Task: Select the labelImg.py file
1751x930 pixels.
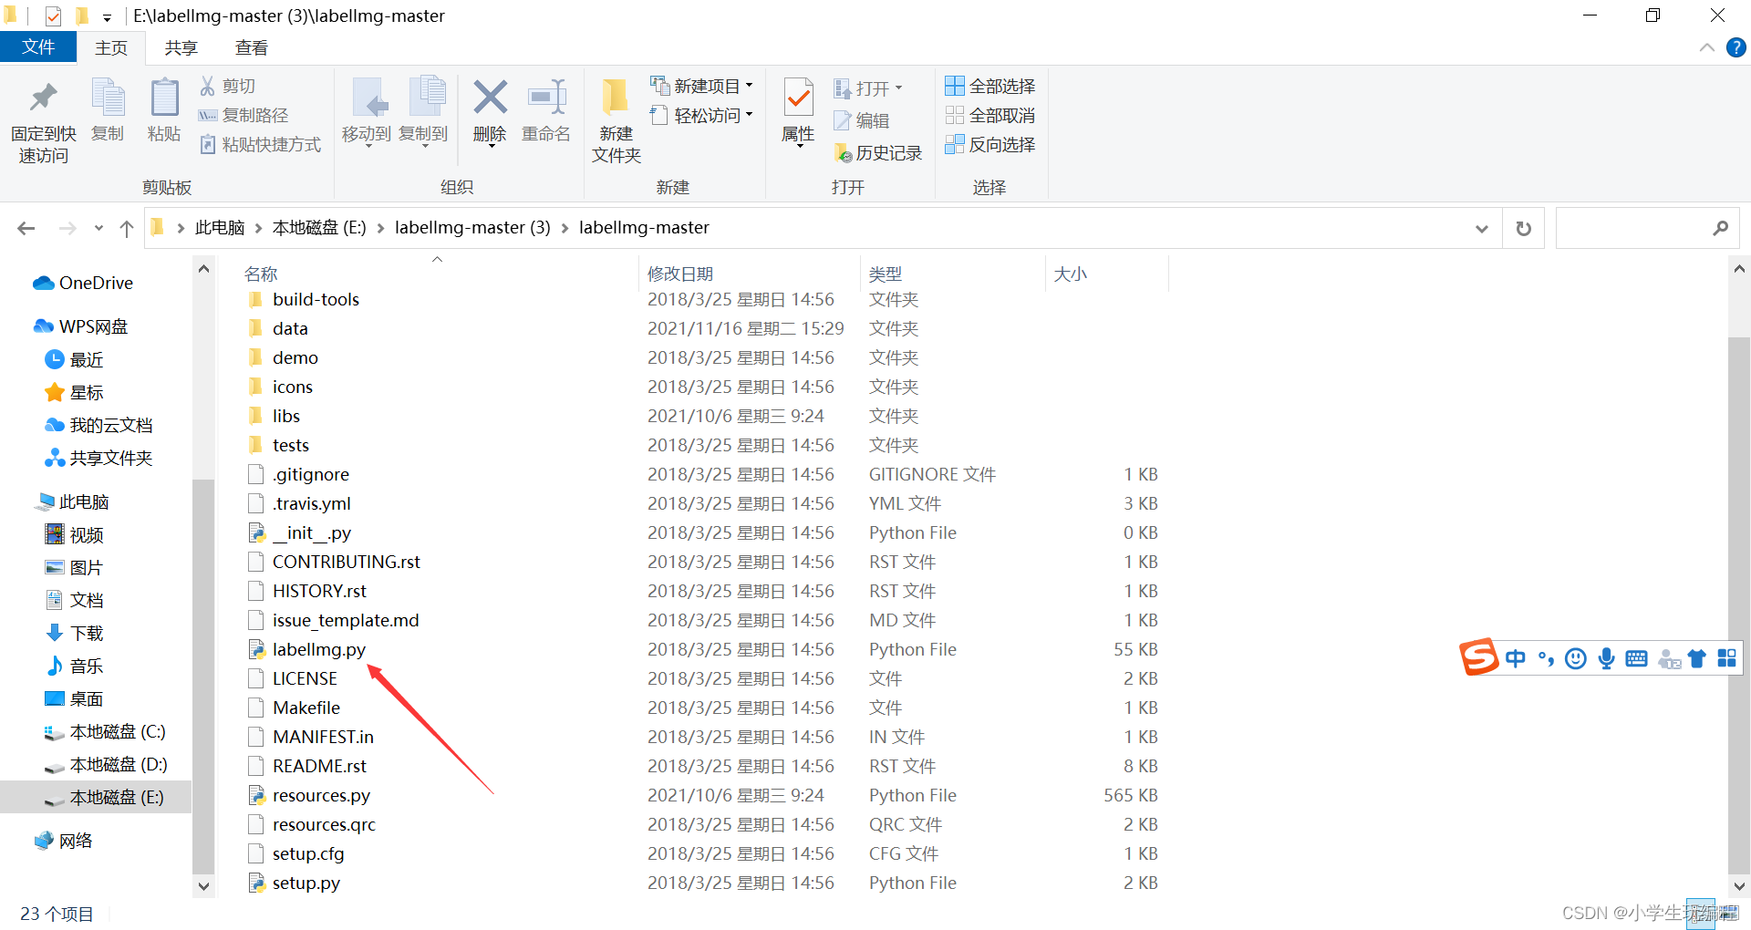Action: [x=318, y=649]
